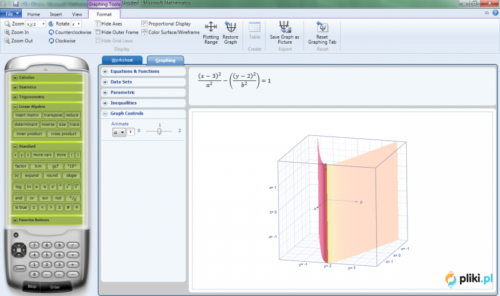500x296 pixels.
Task: Toggle Hide Axes option
Action: tap(108, 24)
